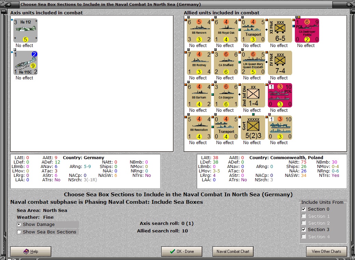Click Country: Germany in Axis stats

click(x=84, y=157)
